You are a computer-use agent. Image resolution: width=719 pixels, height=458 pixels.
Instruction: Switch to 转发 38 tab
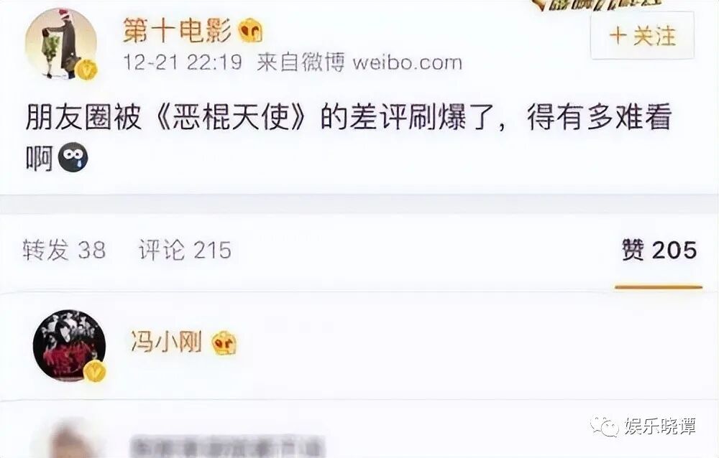64,250
